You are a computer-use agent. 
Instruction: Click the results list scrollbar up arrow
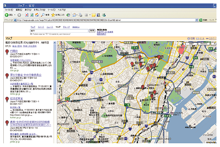coord(54,43)
